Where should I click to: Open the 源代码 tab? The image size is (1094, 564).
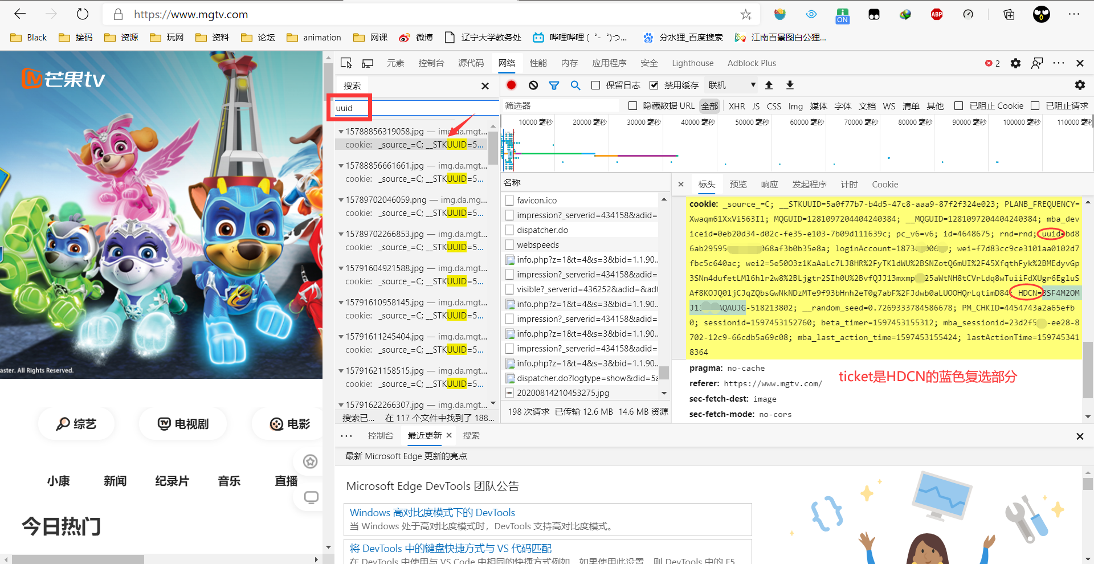coord(471,63)
